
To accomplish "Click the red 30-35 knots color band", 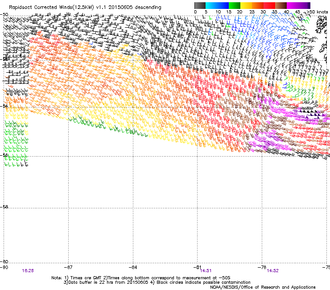I will click(269, 5).
